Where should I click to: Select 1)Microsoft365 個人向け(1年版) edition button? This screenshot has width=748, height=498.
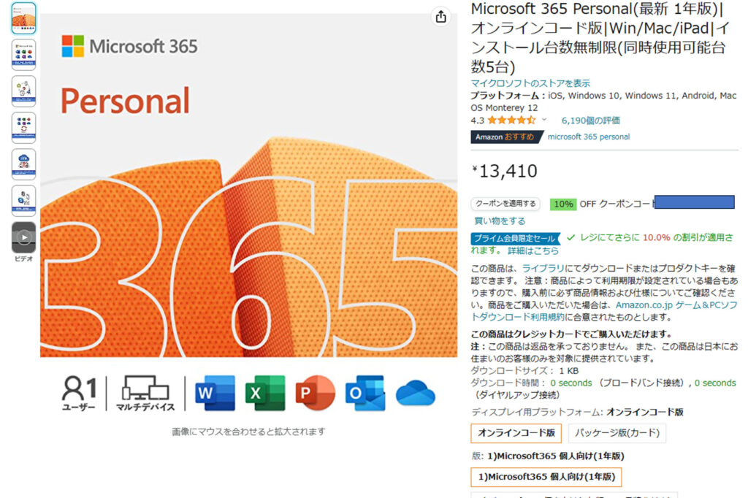(546, 477)
